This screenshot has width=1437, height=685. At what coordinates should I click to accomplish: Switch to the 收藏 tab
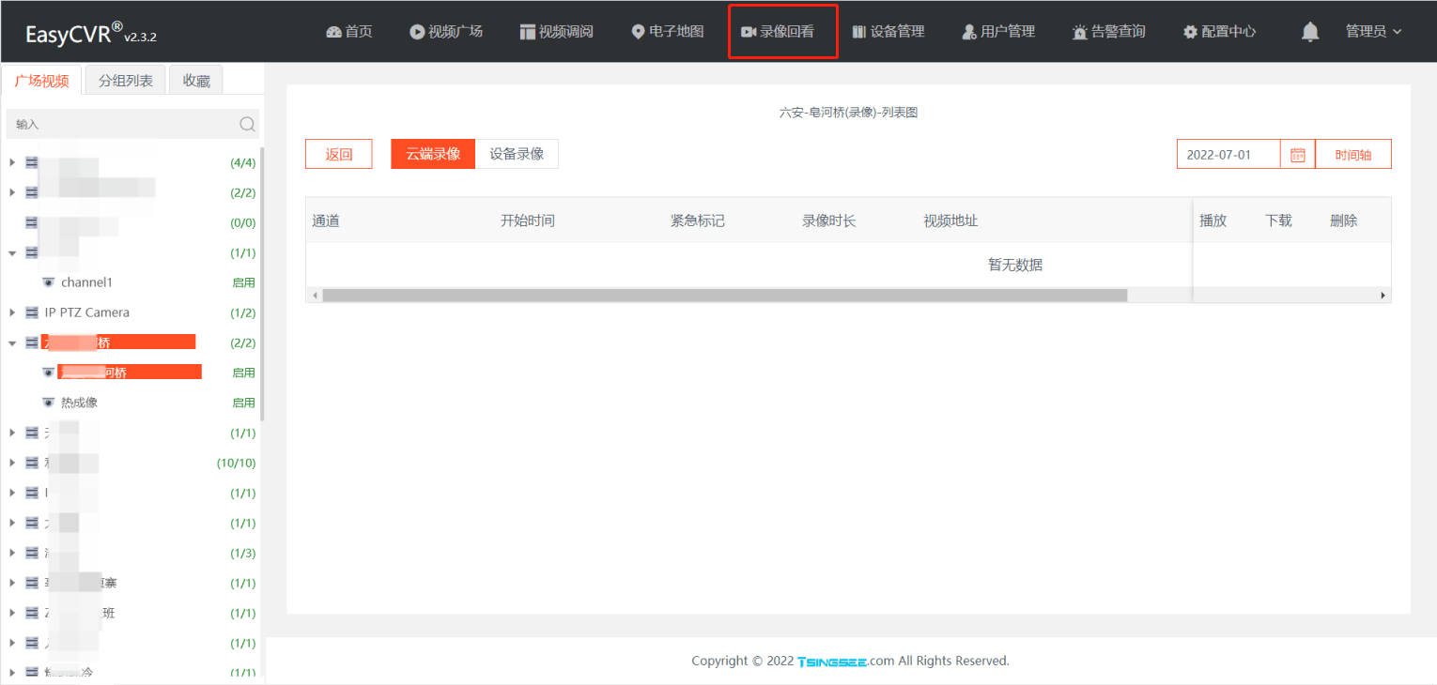click(x=196, y=81)
